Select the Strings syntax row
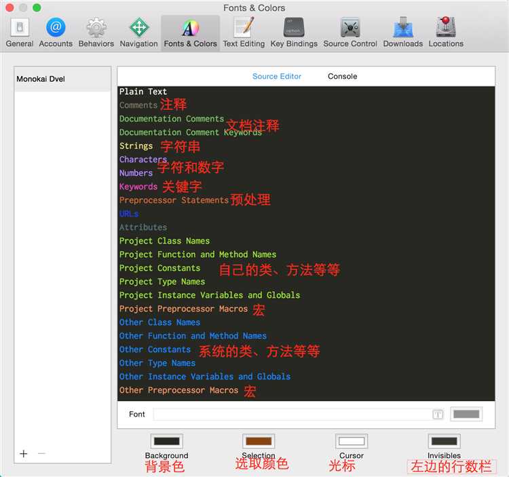509x477 pixels. (x=306, y=146)
